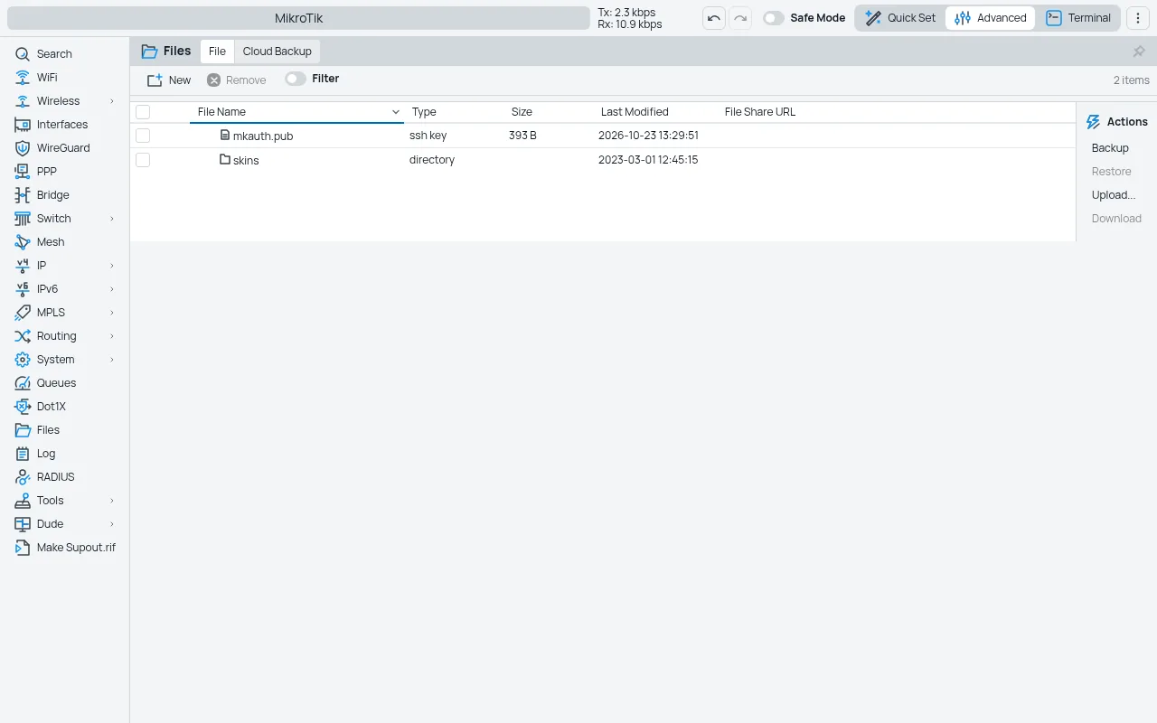Image resolution: width=1157 pixels, height=723 pixels.
Task: Click the Tools icon in sidebar
Action: coord(23,501)
